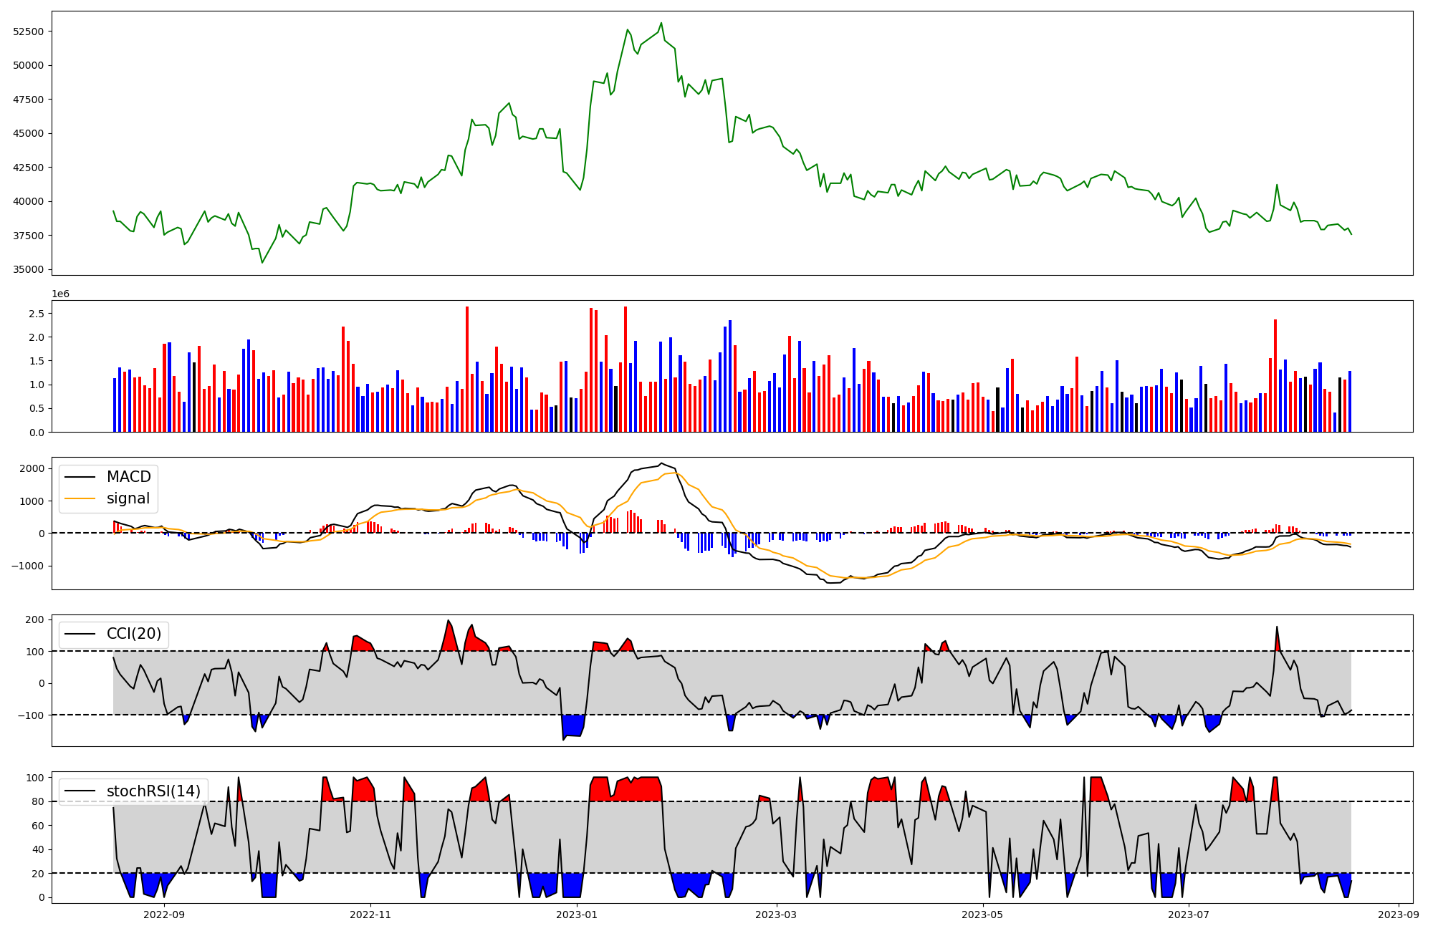The height and width of the screenshot is (931, 1433).
Task: Click the 2023-01 x-axis date label
Action: tap(577, 915)
